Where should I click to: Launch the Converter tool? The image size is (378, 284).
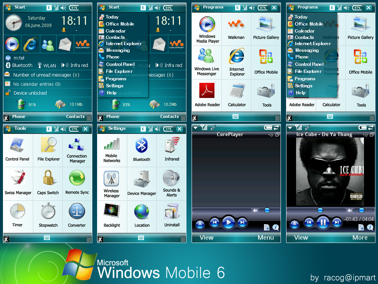coord(77,215)
